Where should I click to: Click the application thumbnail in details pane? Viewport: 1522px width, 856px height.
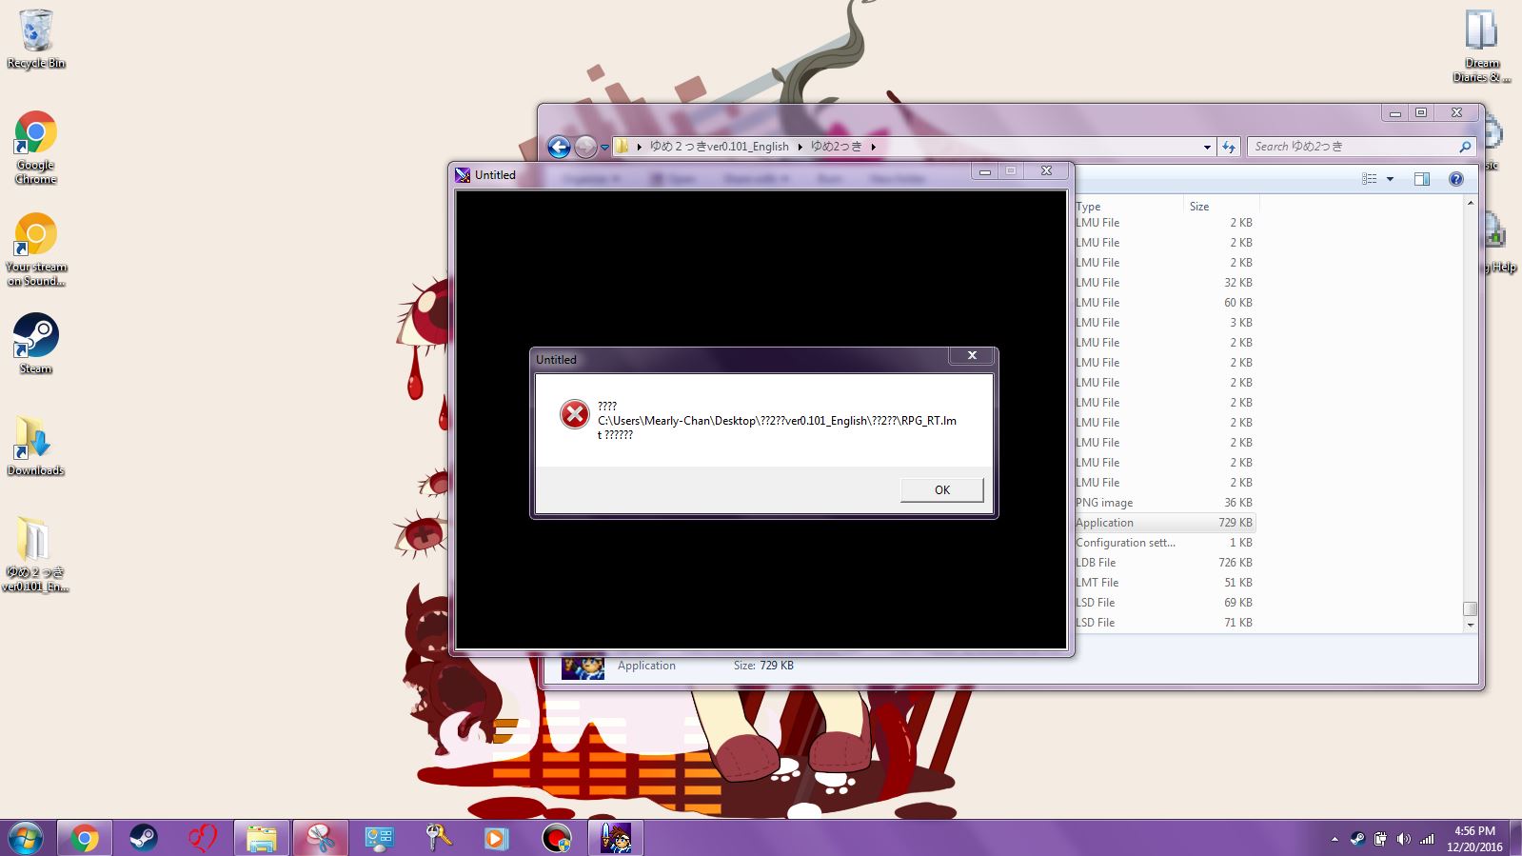pyautogui.click(x=583, y=667)
